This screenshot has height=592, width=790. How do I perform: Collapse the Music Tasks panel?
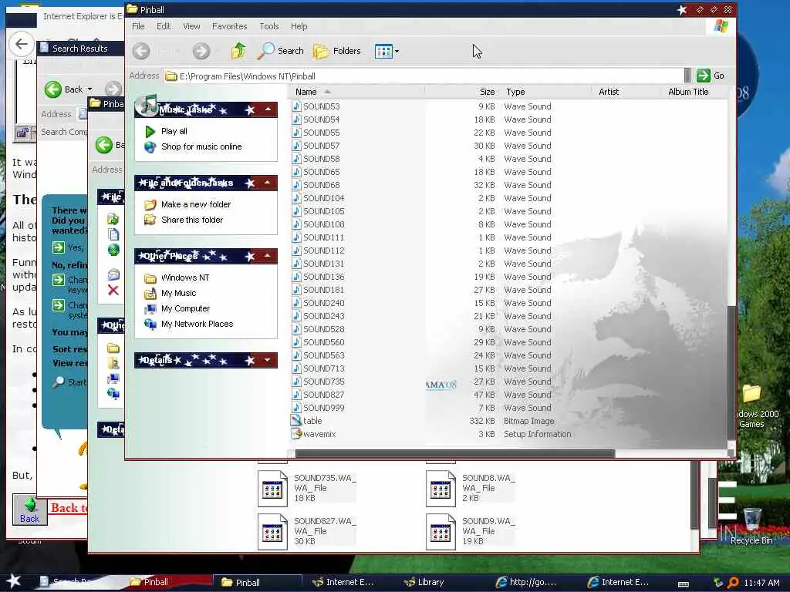pos(268,109)
